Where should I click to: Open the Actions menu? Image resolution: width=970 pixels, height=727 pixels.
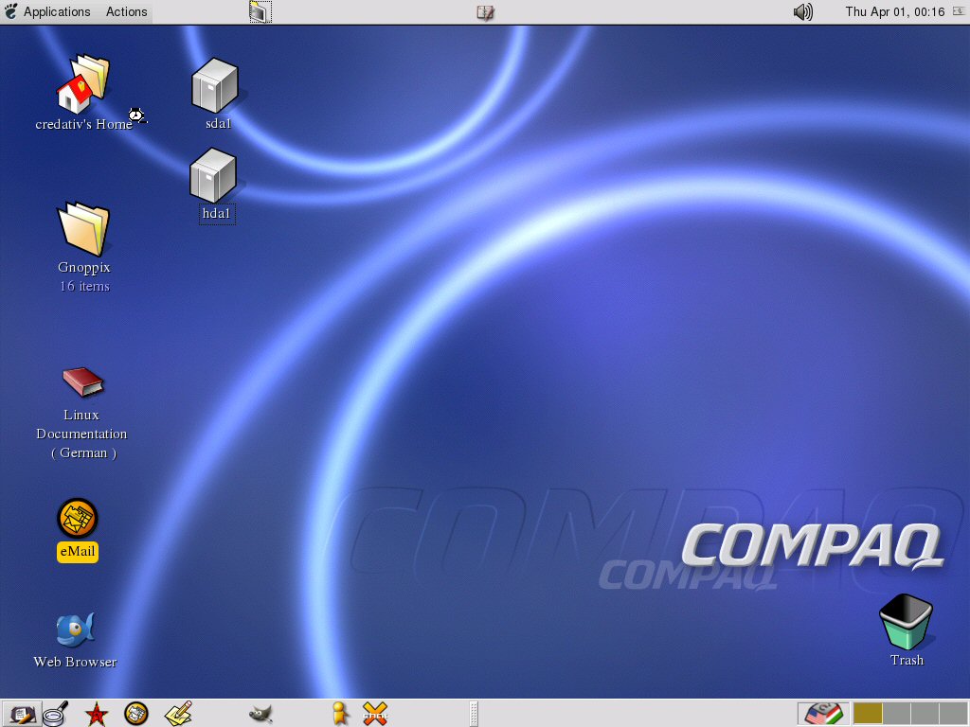126,11
